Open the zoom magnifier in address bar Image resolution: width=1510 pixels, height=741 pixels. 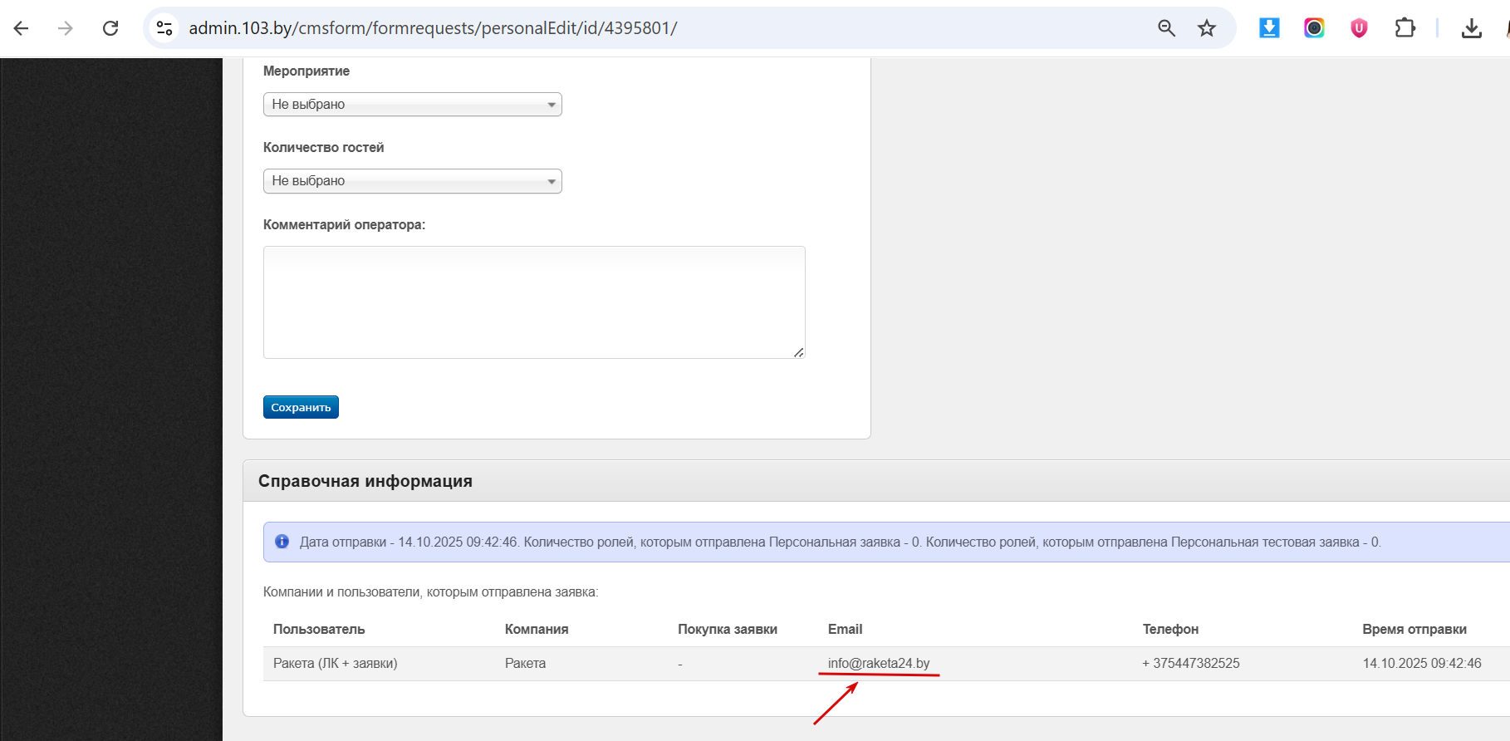pyautogui.click(x=1166, y=28)
